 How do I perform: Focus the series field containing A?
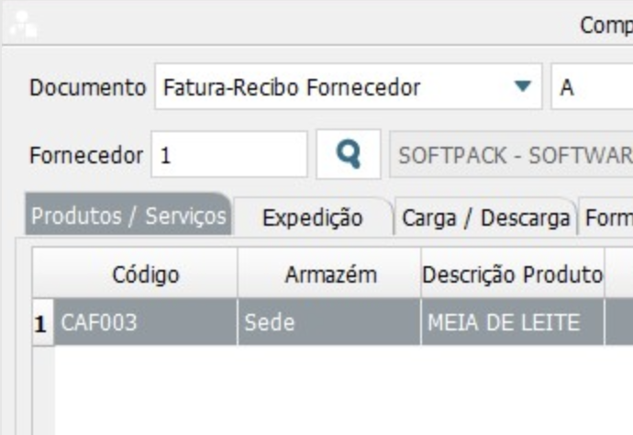pos(592,87)
